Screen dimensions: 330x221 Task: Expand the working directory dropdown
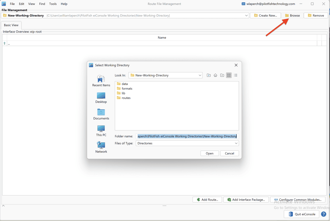click(246, 16)
